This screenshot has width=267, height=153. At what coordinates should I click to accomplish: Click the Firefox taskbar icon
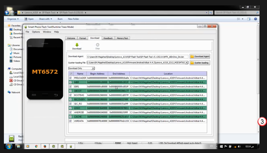(x=45, y=146)
